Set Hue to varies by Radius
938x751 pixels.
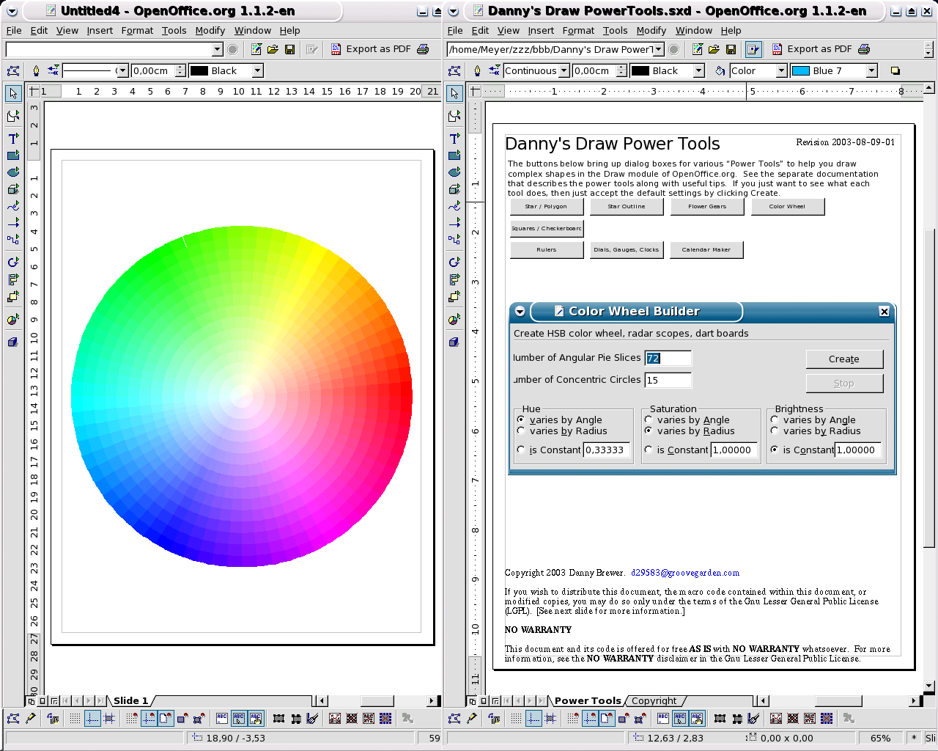click(521, 431)
